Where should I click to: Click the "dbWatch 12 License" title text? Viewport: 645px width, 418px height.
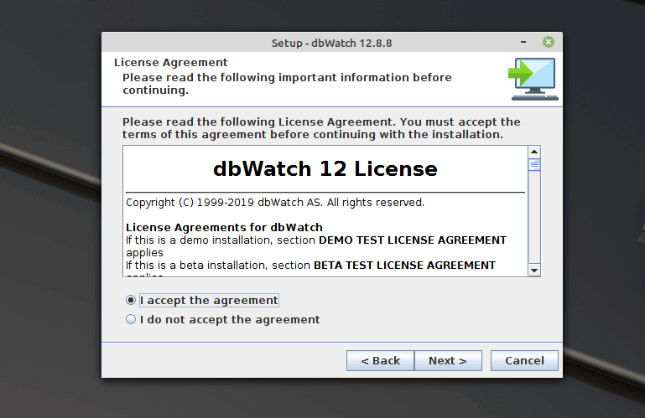(325, 169)
